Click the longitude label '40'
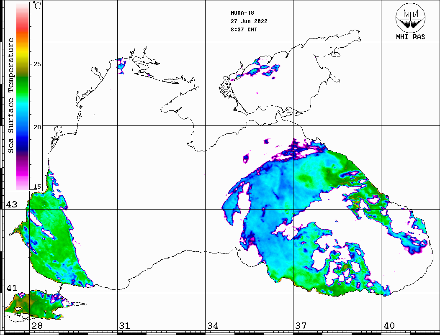 click(389, 325)
